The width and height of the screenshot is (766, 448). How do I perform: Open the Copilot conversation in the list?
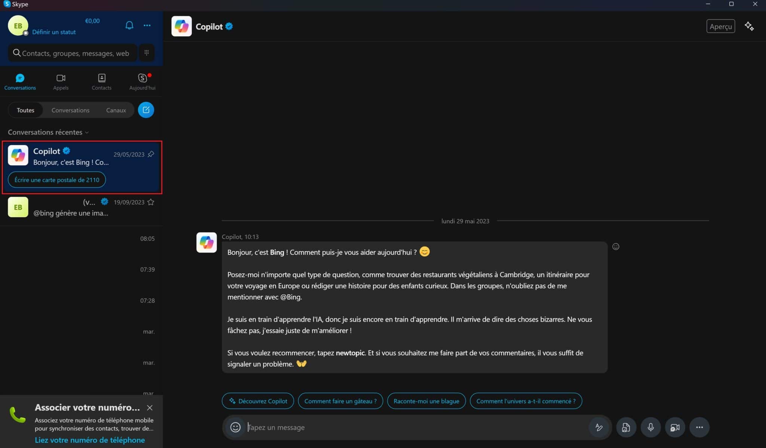click(82, 167)
